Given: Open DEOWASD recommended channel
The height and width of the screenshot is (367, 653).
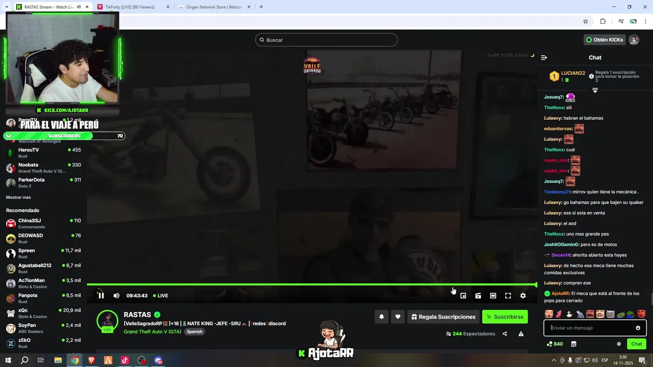Looking at the screenshot, I should [x=43, y=239].
